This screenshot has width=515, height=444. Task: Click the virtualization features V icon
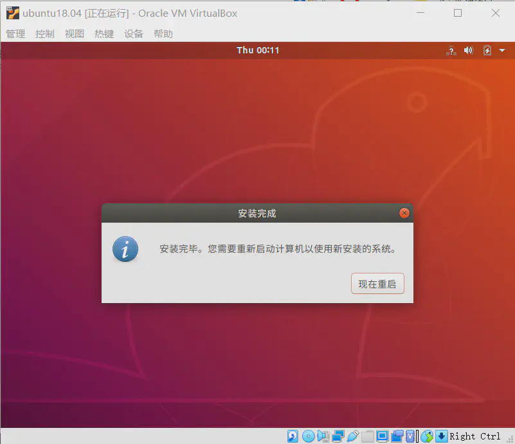click(x=411, y=436)
